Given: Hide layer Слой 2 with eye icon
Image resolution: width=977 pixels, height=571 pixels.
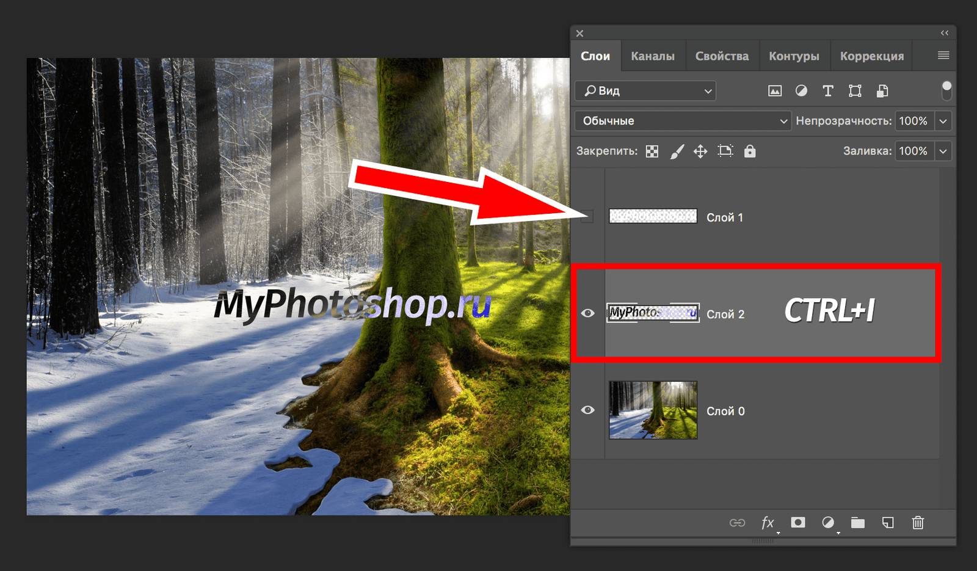Looking at the screenshot, I should [587, 313].
